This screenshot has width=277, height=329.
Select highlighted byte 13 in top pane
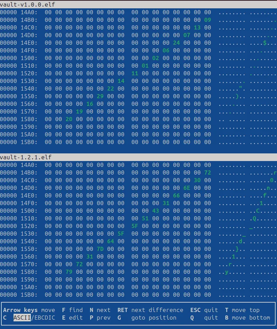tap(197, 27)
